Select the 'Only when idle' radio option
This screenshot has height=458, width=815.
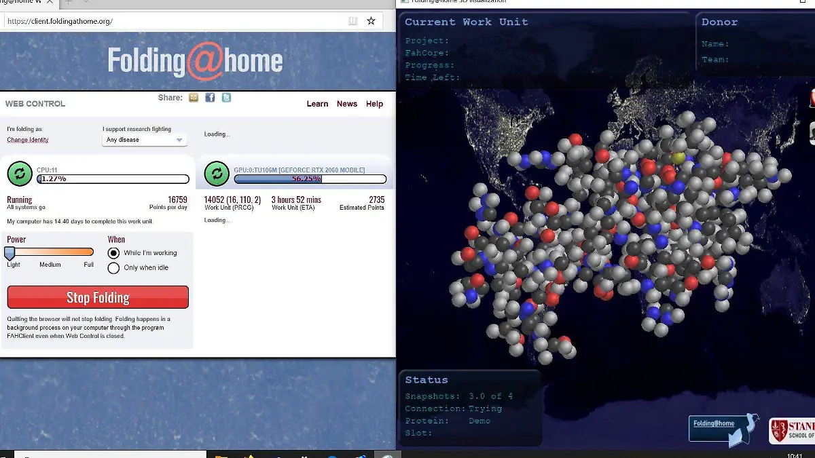tap(114, 268)
